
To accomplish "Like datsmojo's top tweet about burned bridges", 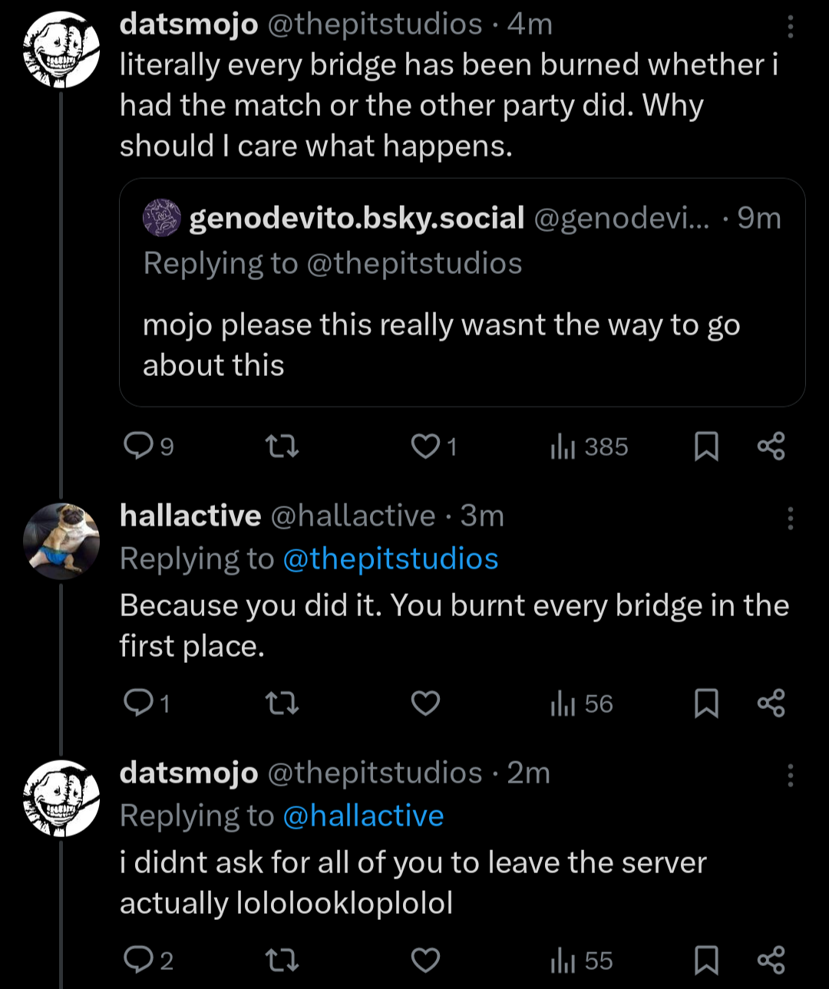I will 425,446.
